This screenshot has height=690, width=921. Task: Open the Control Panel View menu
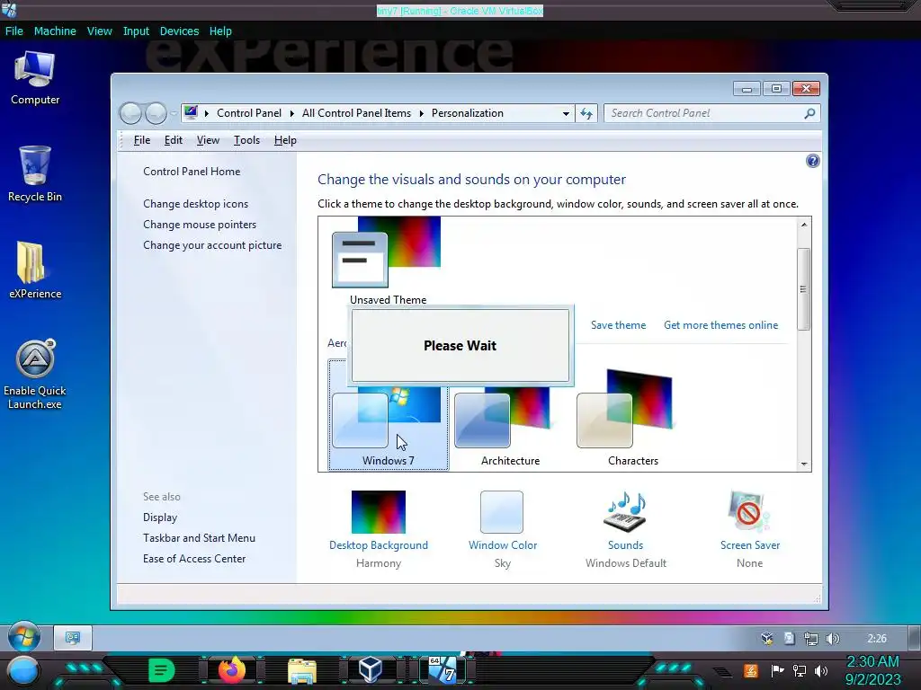(208, 140)
